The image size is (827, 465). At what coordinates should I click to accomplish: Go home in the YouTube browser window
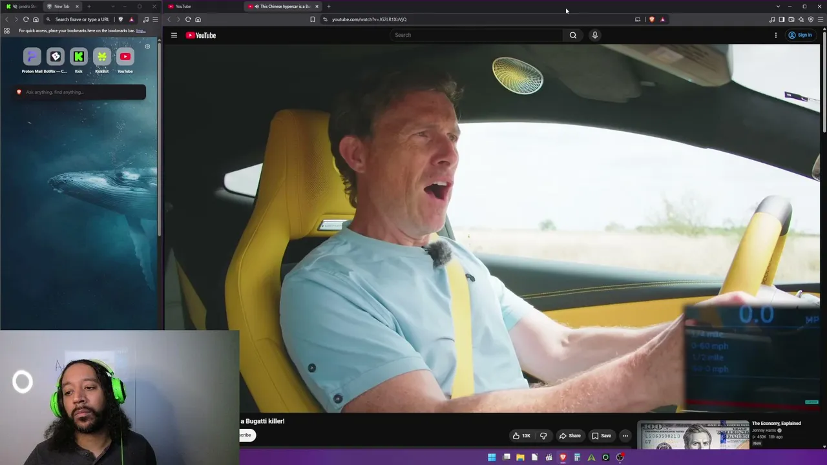click(198, 19)
